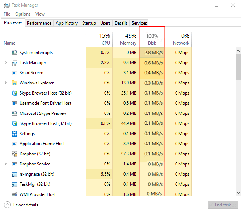The height and width of the screenshot is (214, 241).
Task: Click the Dropbox Service process icon
Action: click(14, 164)
